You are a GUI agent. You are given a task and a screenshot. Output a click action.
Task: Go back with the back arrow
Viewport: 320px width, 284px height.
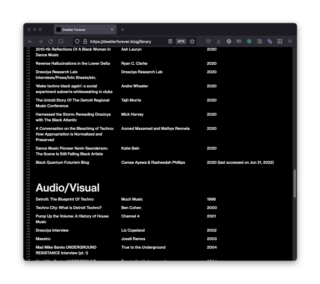(30, 41)
